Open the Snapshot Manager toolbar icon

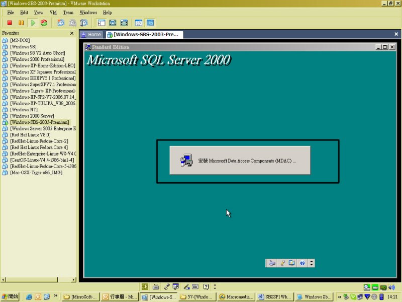coord(84,23)
